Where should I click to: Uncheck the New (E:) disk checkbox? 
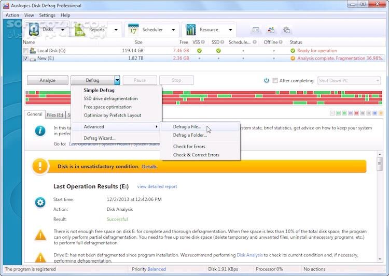[25, 59]
